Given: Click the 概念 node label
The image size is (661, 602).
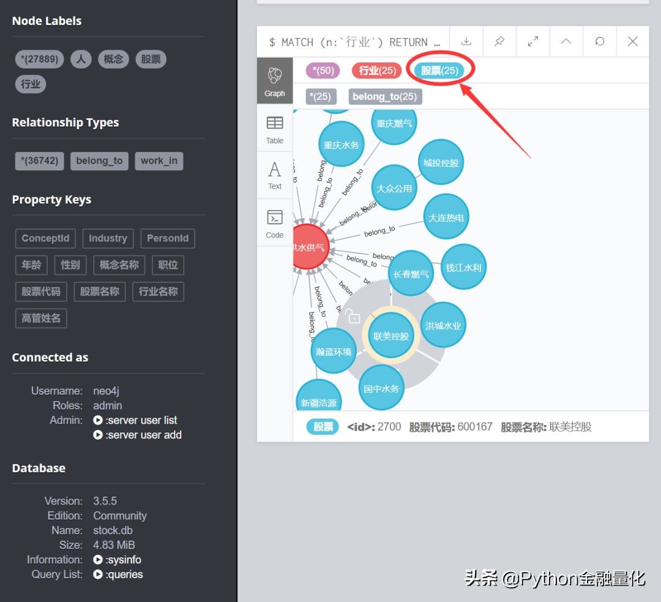Looking at the screenshot, I should tap(113, 59).
